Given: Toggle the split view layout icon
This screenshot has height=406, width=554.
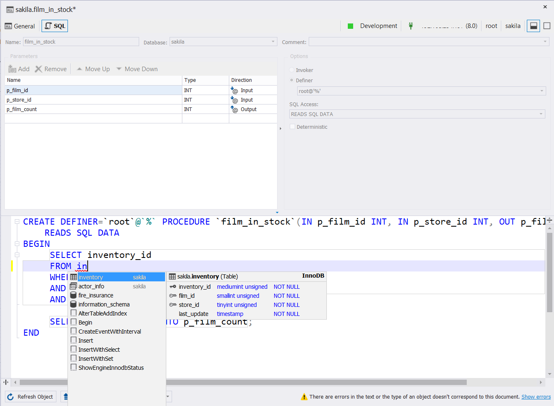Looking at the screenshot, I should pos(533,26).
